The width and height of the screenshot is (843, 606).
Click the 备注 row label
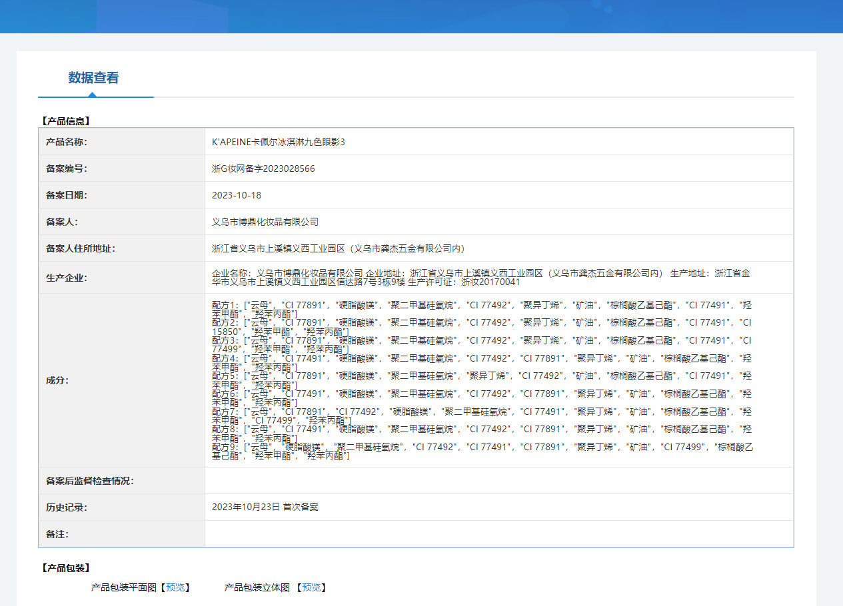[57, 534]
